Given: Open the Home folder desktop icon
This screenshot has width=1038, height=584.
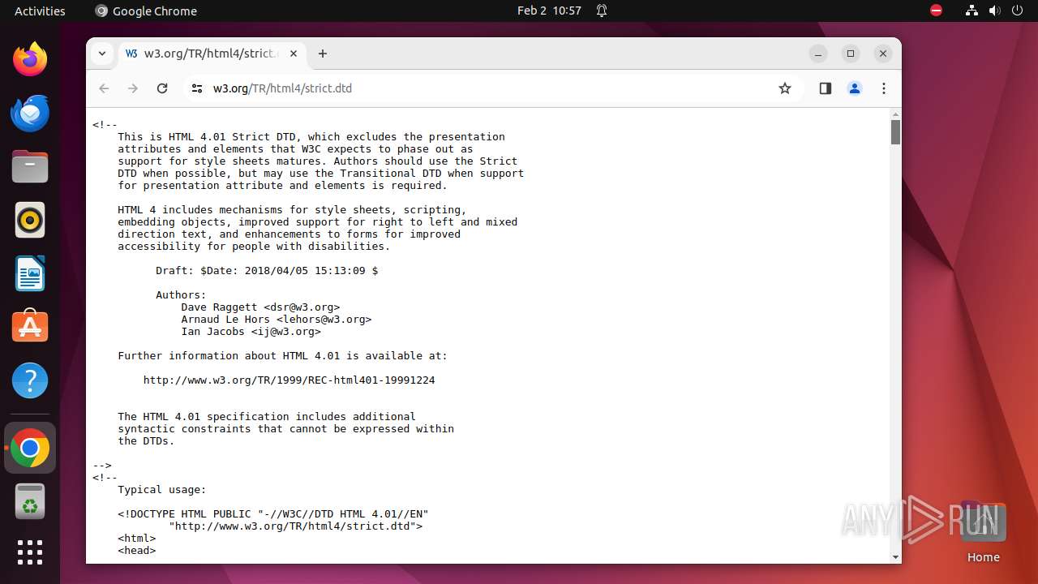Looking at the screenshot, I should (x=983, y=534).
